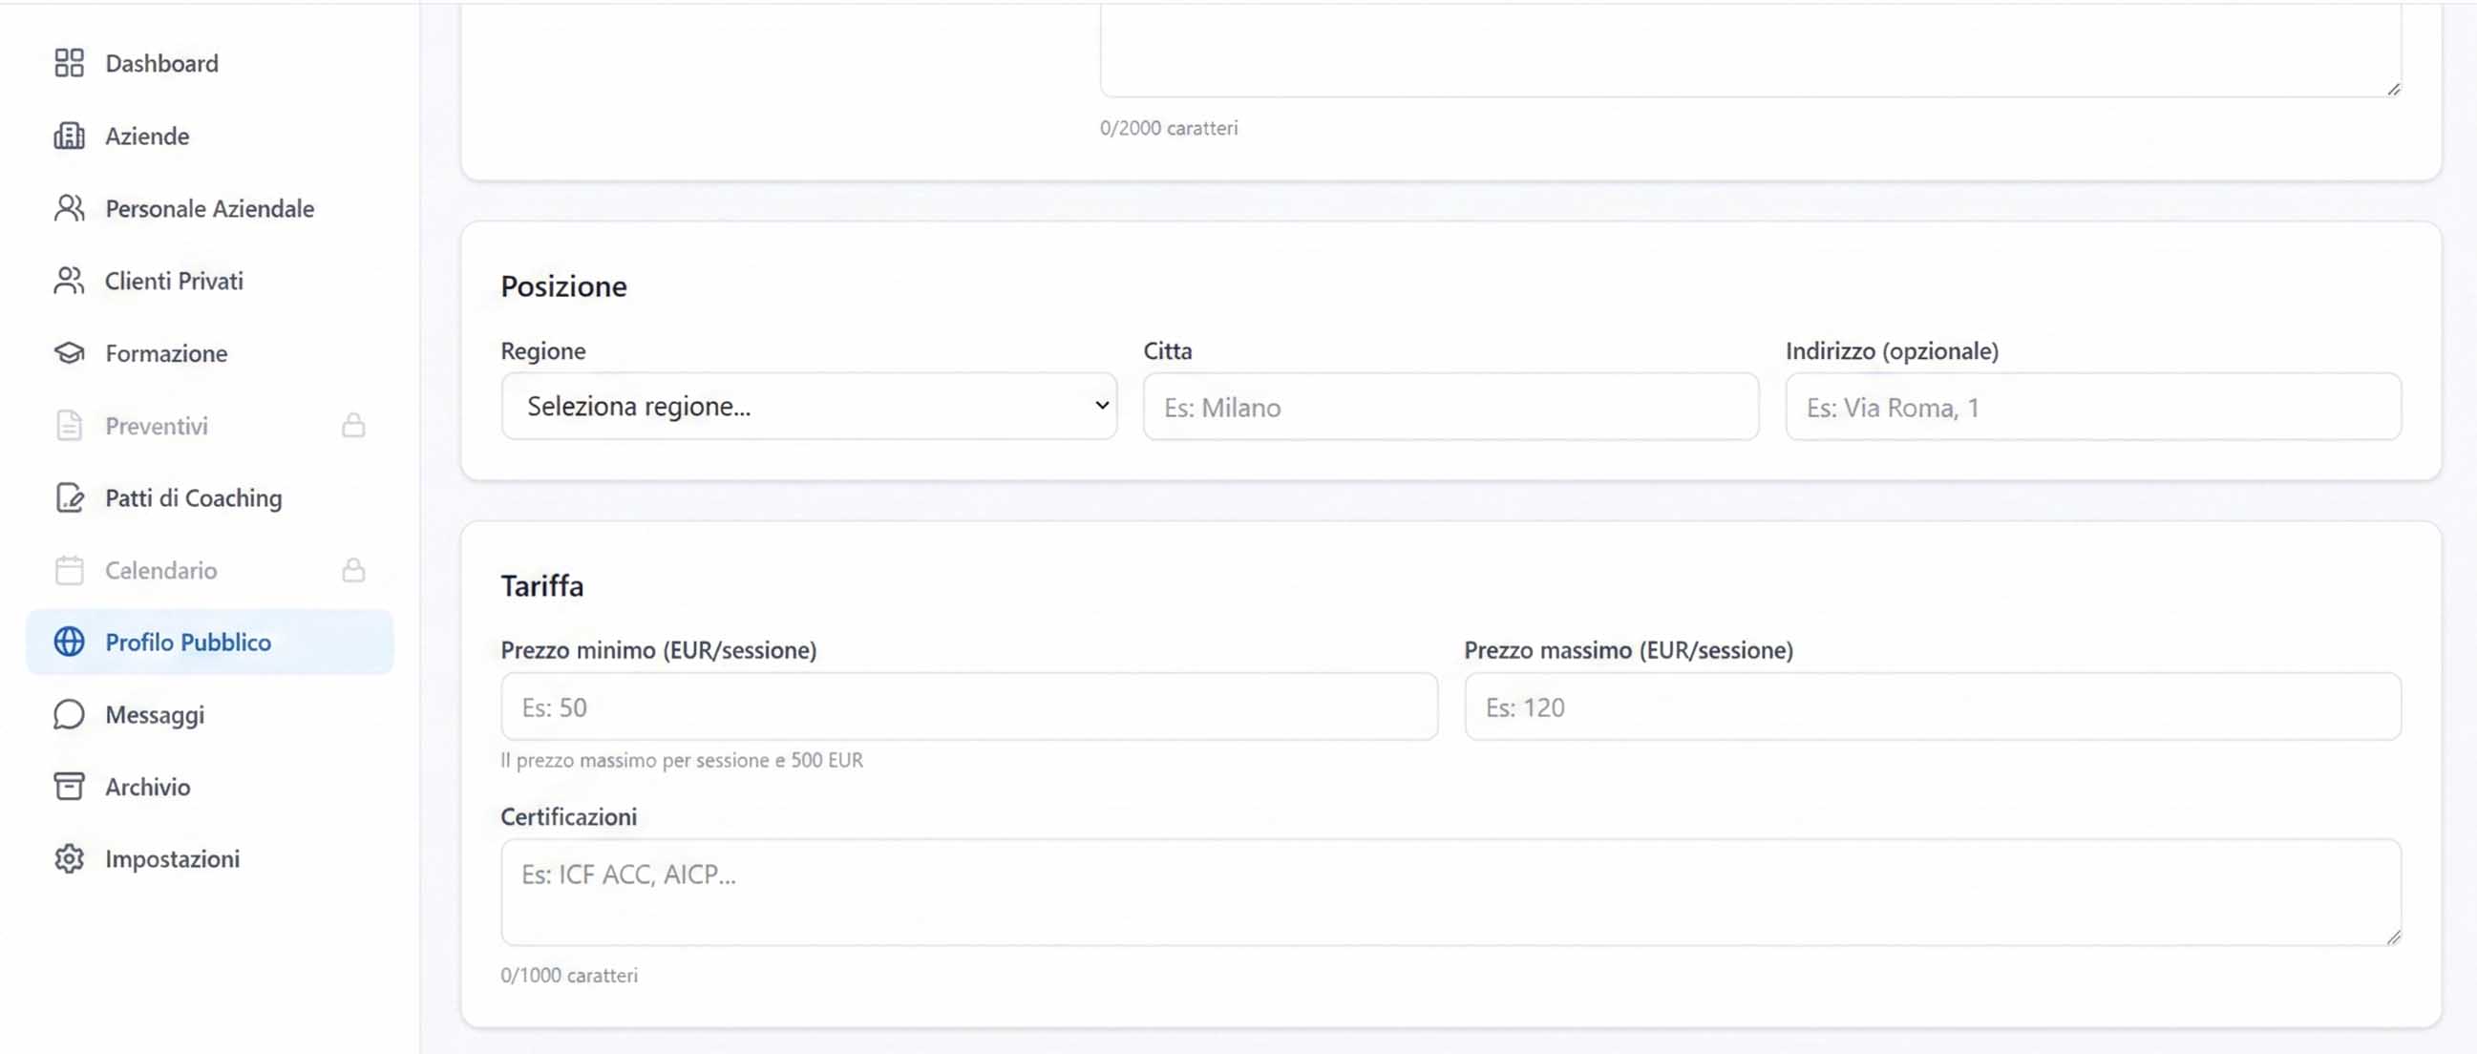Click the lock icon next to Calendario
The width and height of the screenshot is (2477, 1054).
(354, 570)
